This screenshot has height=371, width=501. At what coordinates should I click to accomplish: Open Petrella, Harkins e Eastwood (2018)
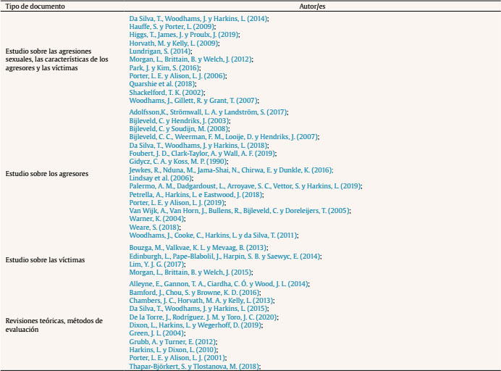coord(196,195)
